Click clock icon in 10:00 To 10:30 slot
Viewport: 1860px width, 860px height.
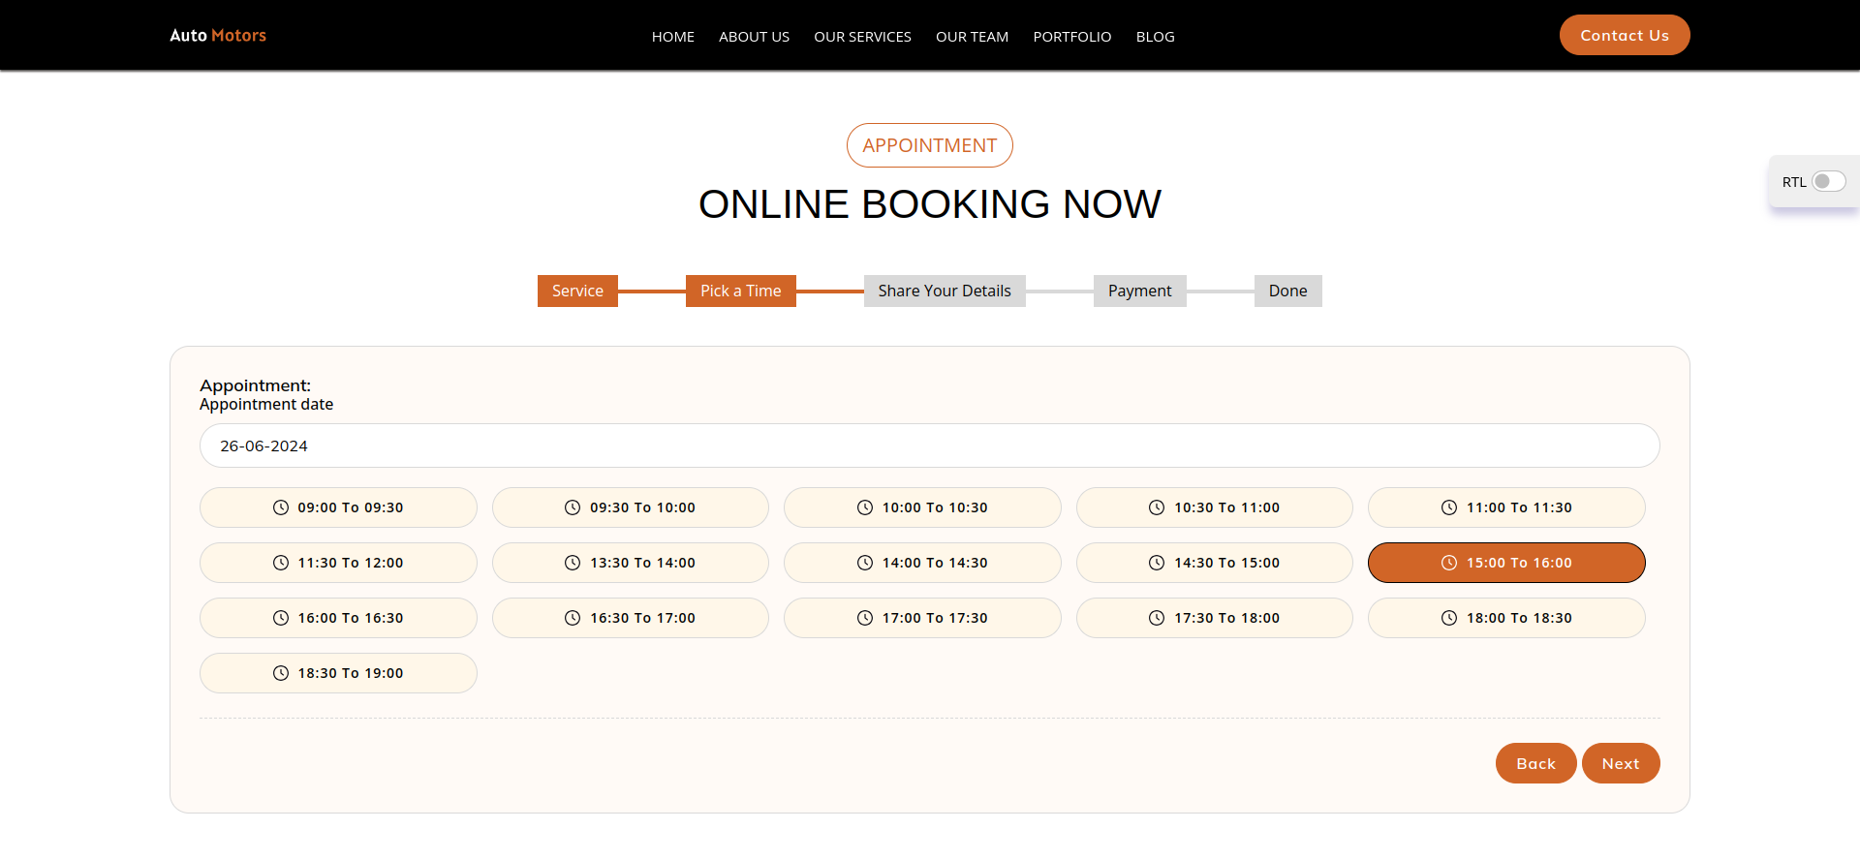click(x=865, y=507)
